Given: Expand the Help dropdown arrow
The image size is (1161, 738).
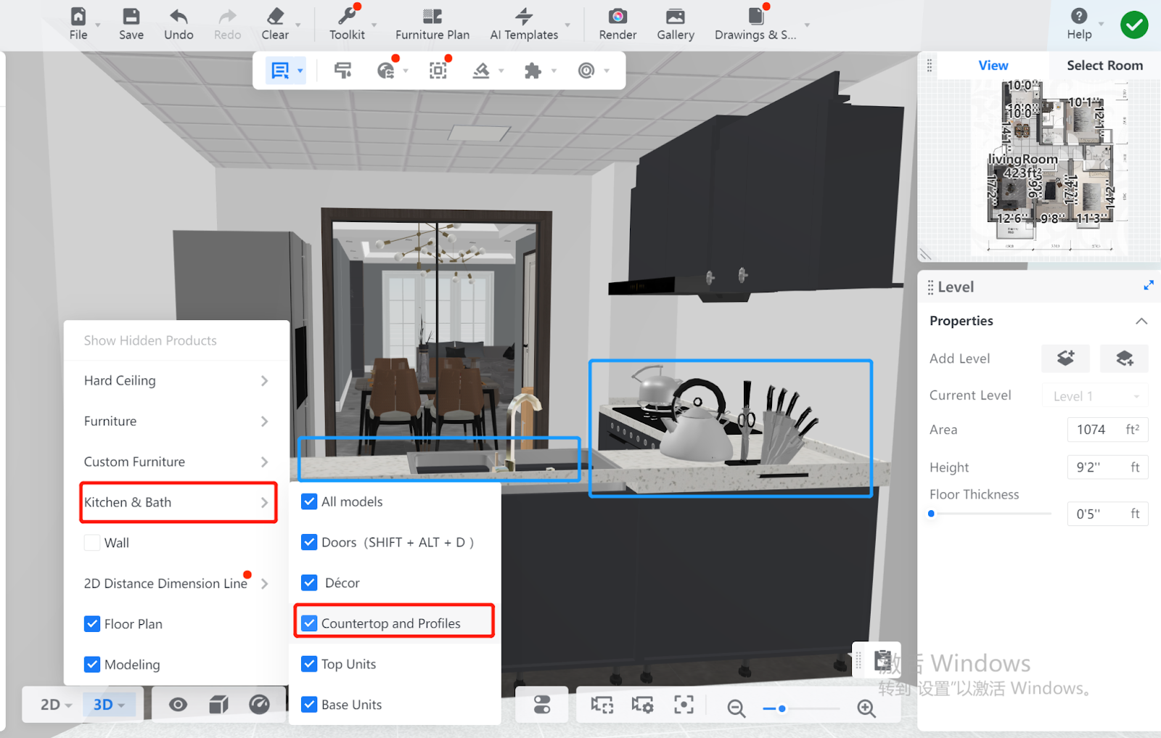Looking at the screenshot, I should pyautogui.click(x=1101, y=24).
